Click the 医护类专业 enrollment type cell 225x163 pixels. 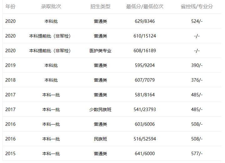[x=100, y=51]
